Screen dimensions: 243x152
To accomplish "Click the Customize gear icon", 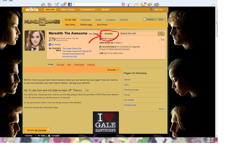I will [49, 136].
